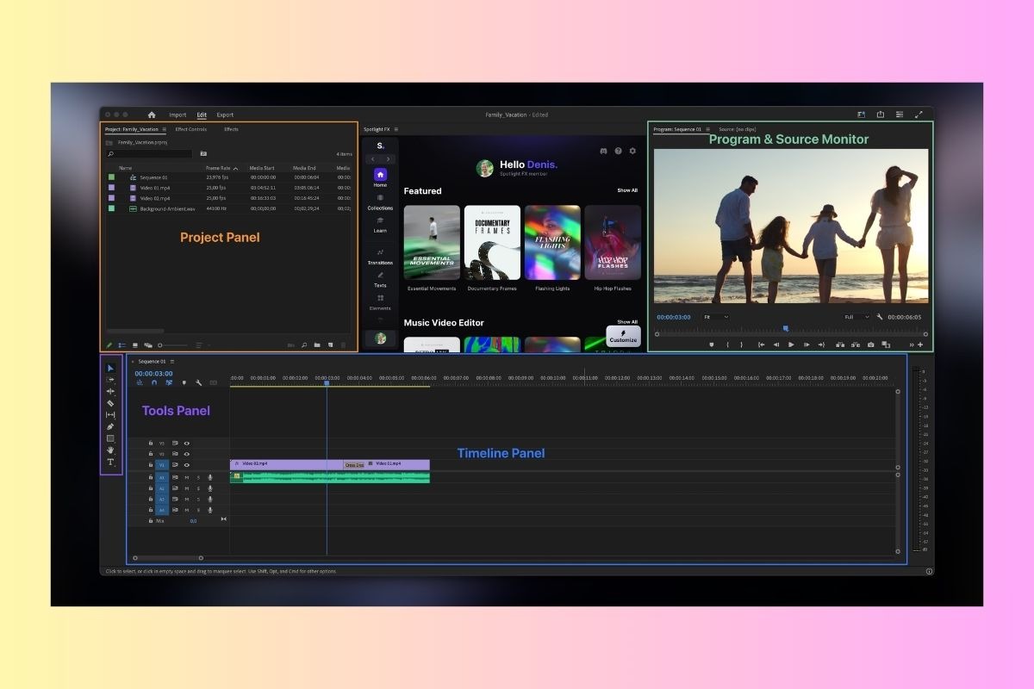Select the Type tool
The image size is (1034, 689).
[110, 462]
